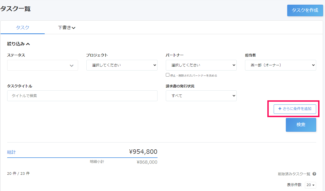The width and height of the screenshot is (325, 191).
Task: Open the 下書き tab dropdown
Action: click(x=67, y=28)
